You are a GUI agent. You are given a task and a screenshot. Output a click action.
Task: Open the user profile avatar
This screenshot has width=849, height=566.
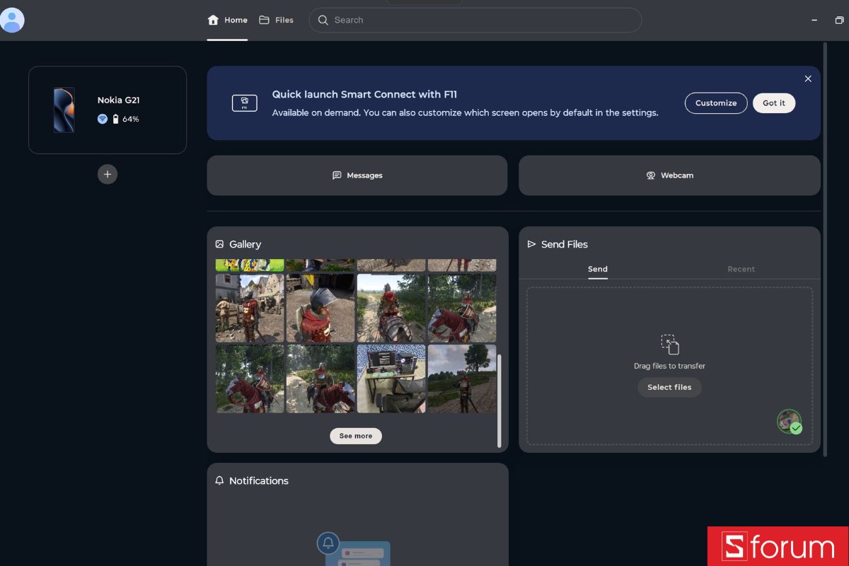click(13, 20)
